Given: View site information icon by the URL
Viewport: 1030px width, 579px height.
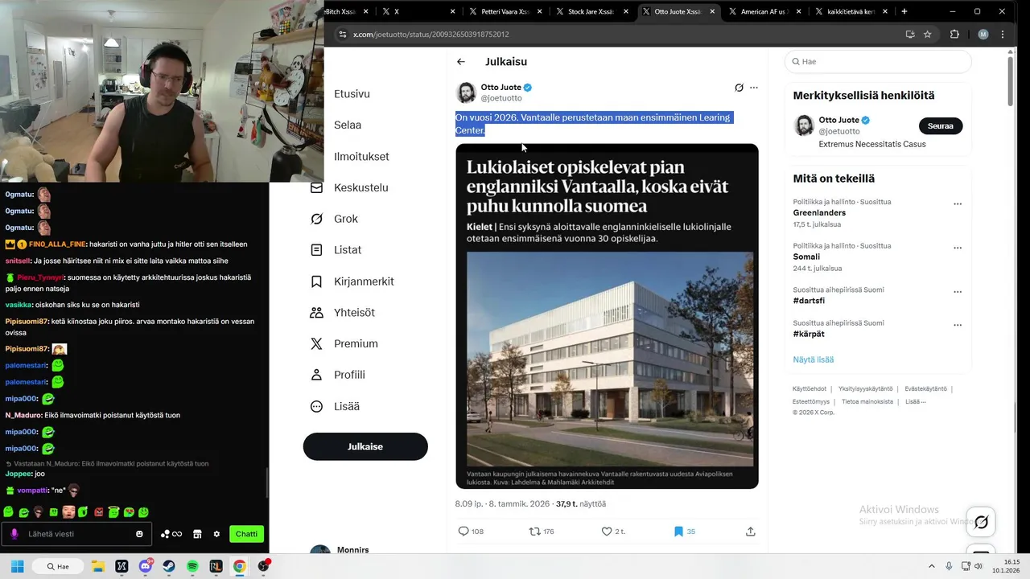Looking at the screenshot, I should pyautogui.click(x=342, y=35).
